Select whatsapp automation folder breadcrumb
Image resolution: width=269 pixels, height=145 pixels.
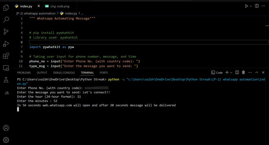[x=36, y=13]
